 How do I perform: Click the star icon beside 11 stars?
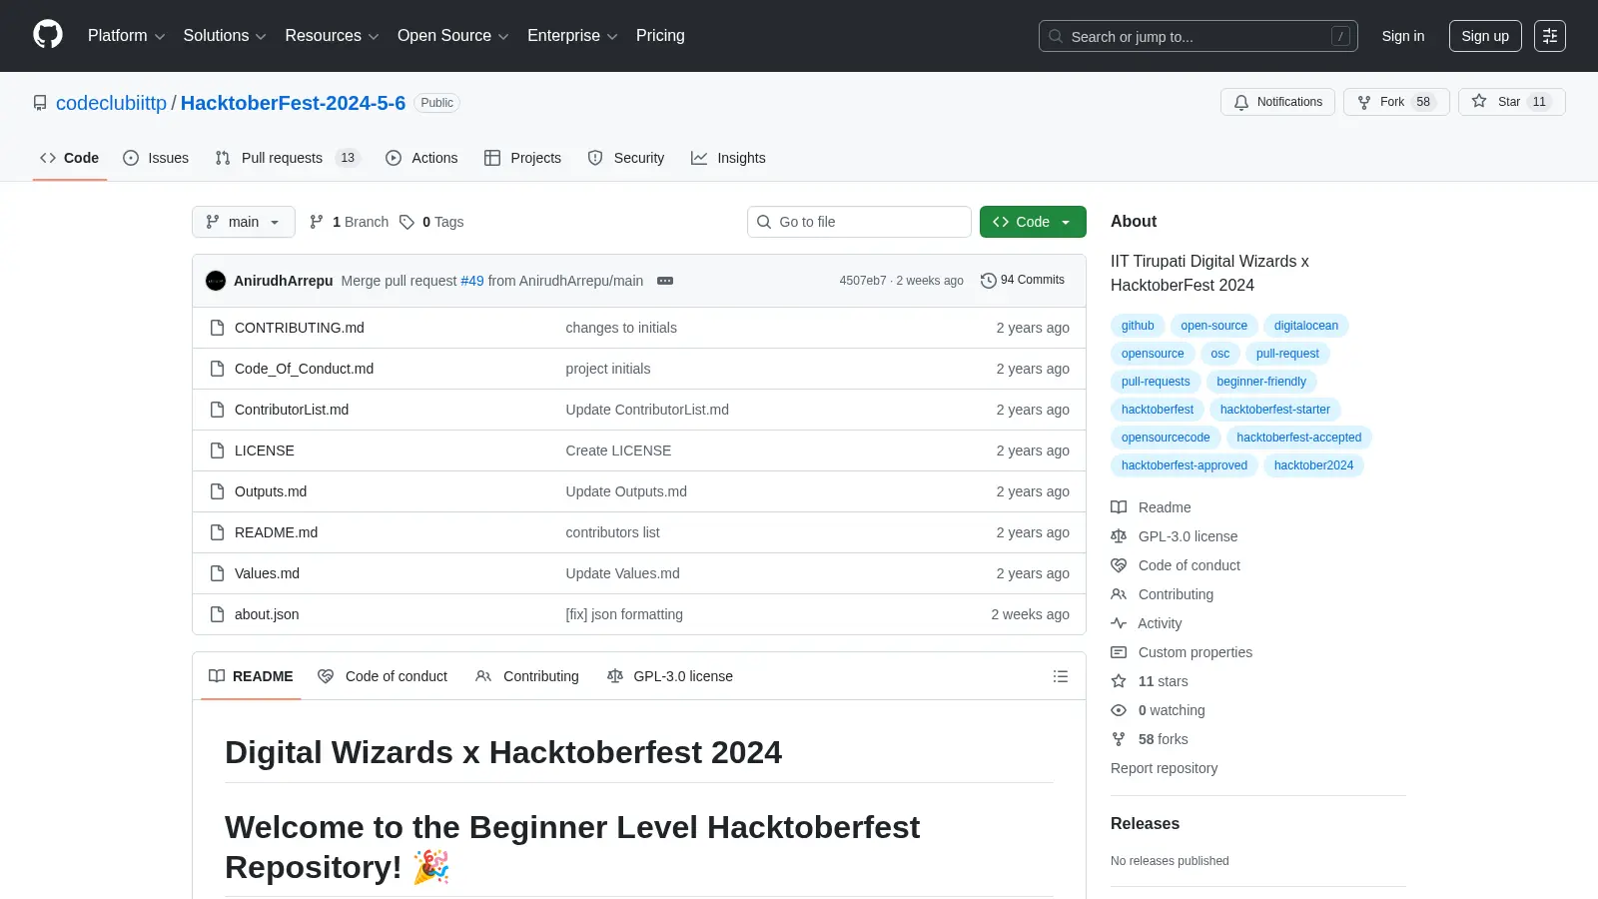click(x=1119, y=681)
